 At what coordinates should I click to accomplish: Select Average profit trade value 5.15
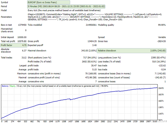(94, 70)
